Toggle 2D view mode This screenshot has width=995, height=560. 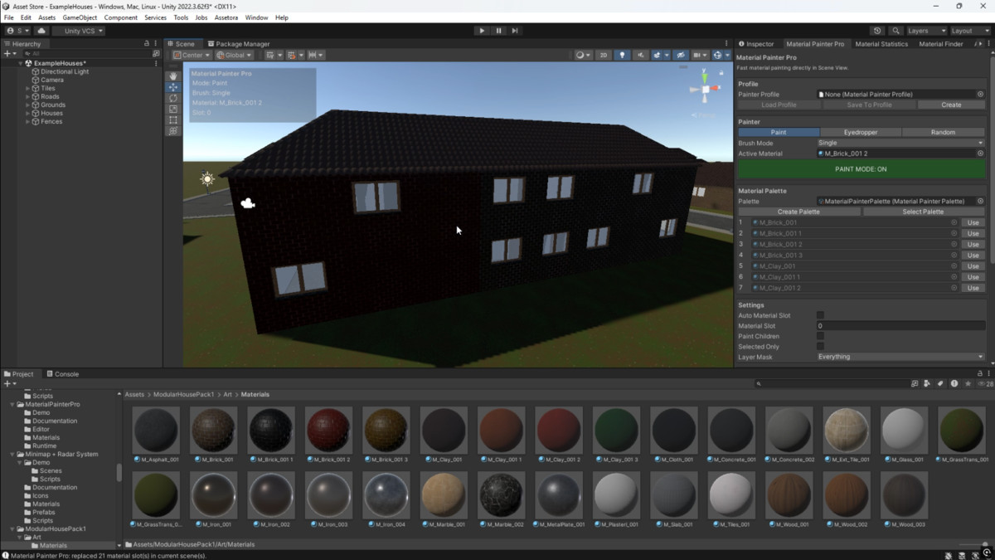(x=604, y=56)
